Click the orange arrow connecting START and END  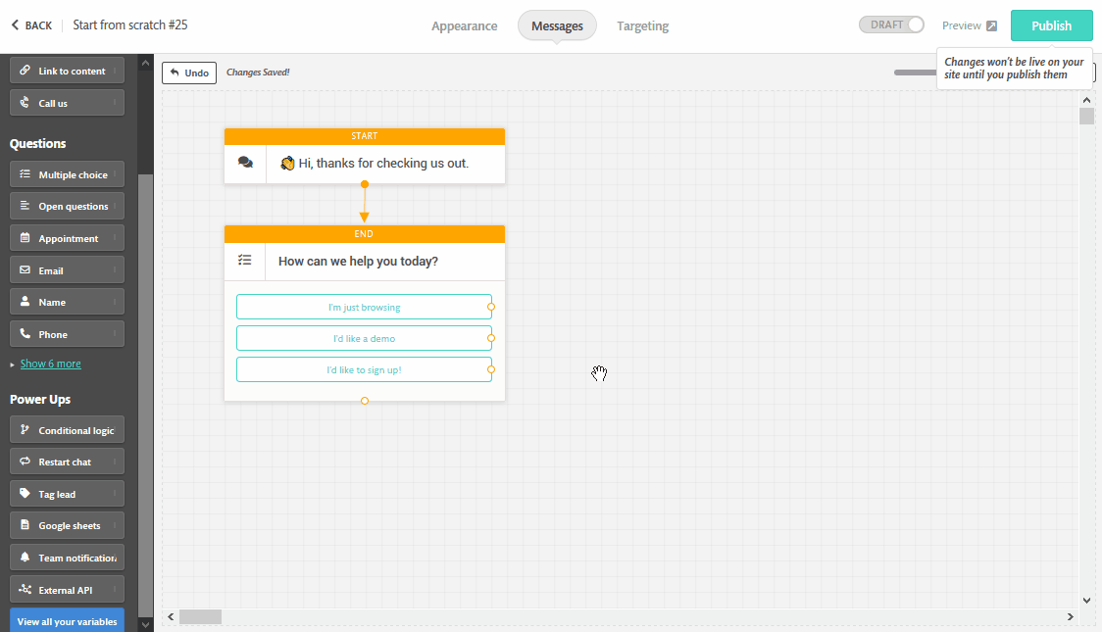point(364,205)
